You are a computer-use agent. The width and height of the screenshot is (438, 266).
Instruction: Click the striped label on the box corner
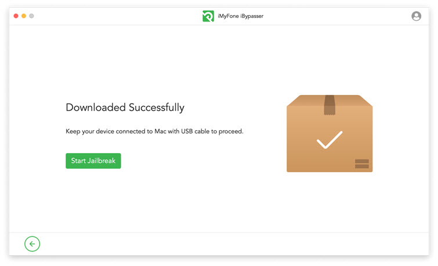point(361,163)
